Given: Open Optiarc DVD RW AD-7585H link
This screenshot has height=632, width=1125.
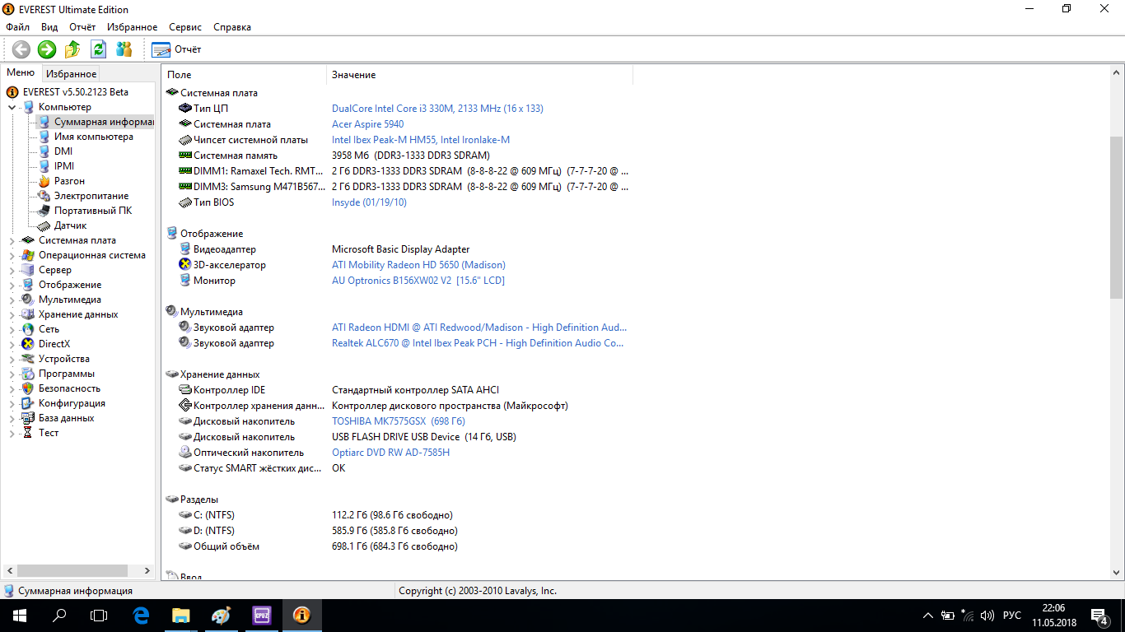Looking at the screenshot, I should (390, 453).
